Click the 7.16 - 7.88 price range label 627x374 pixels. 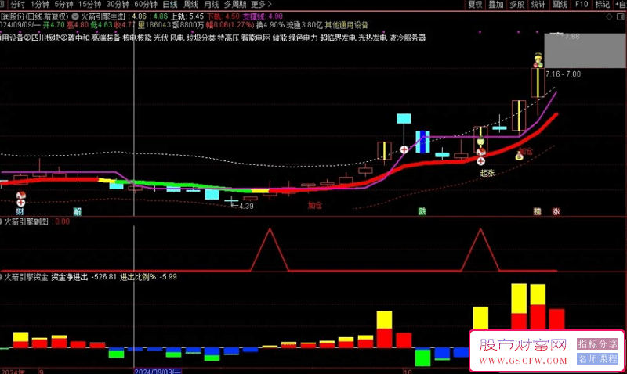563,74
